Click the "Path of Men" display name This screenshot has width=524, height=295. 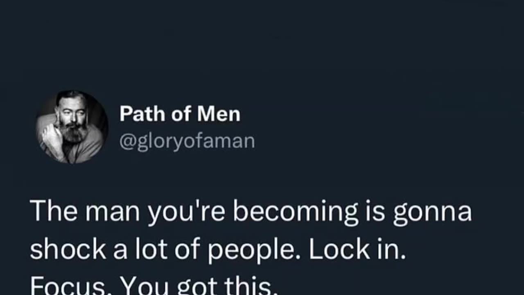pos(180,114)
